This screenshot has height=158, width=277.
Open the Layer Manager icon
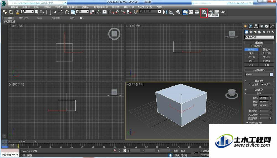point(178,12)
